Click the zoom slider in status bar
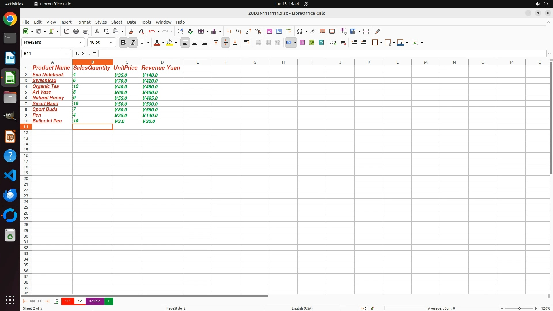 [519, 308]
